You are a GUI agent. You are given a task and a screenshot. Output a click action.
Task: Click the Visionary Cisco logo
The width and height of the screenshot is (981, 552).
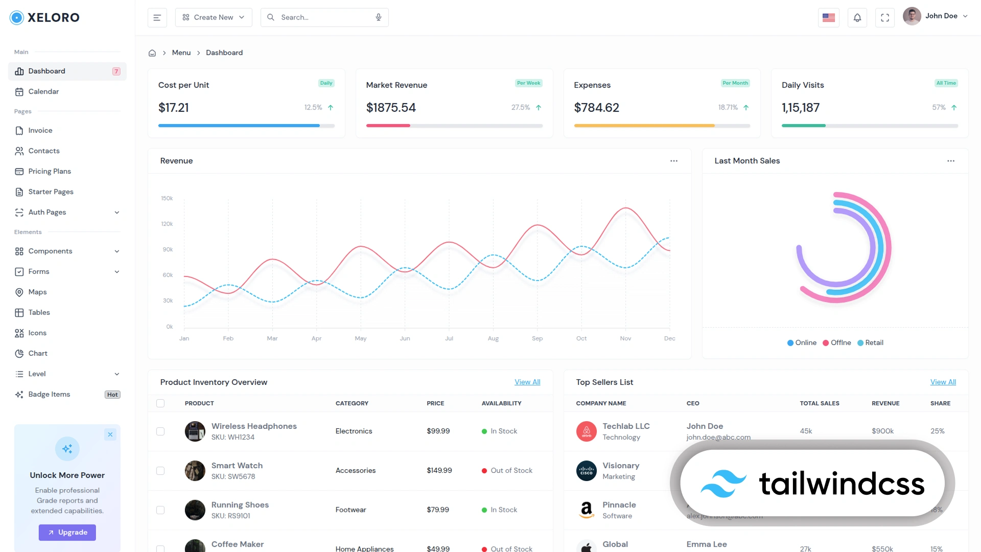click(x=587, y=471)
